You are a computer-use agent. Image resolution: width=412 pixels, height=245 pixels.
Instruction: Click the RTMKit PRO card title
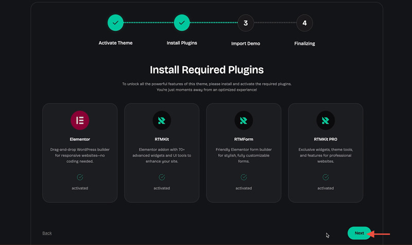click(325, 139)
